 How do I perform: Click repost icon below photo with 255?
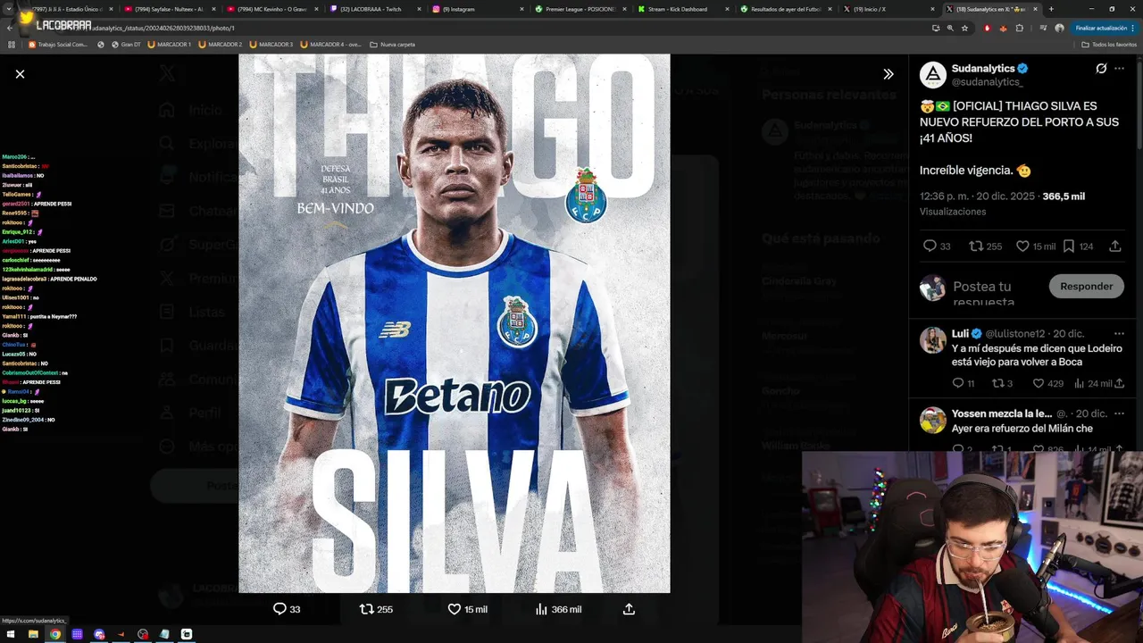coord(376,609)
